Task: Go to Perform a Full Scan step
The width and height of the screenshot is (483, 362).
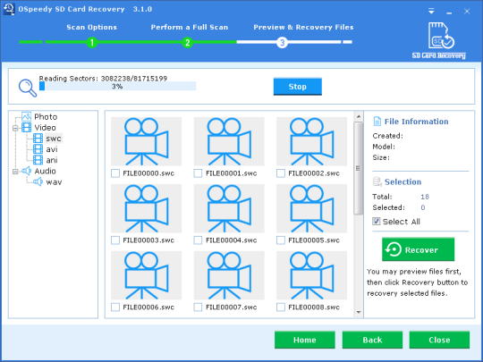Action: [x=190, y=27]
